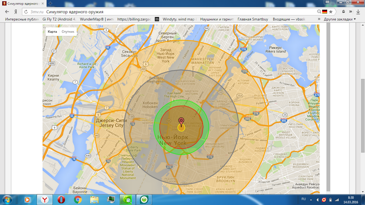Click the Рикерс Rikers Island label

[x=276, y=50]
